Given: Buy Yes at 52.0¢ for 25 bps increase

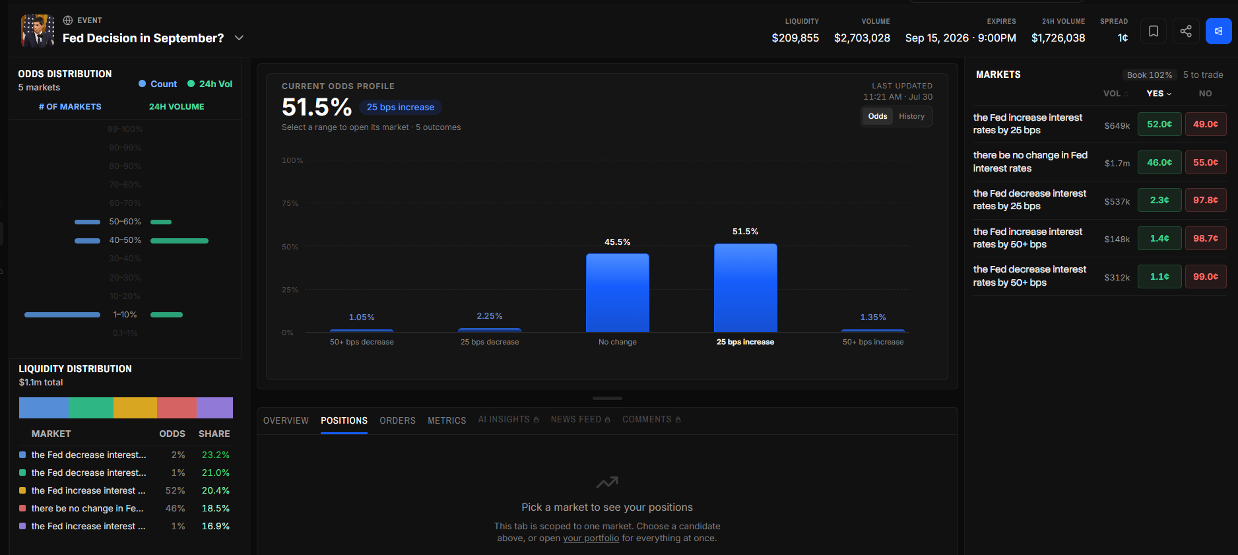Looking at the screenshot, I should click(x=1159, y=124).
